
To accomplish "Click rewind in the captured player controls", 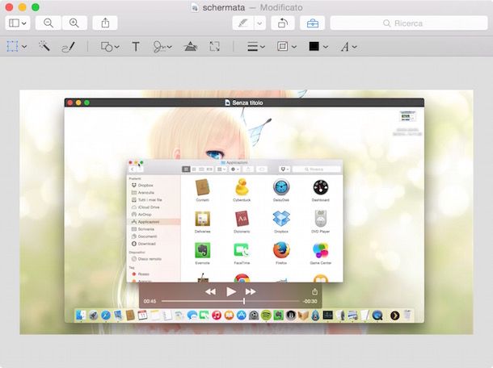I will click(210, 291).
